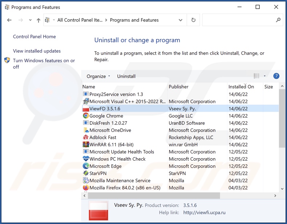Open the view options dropdown arrow
The width and height of the screenshot is (287, 224).
coord(264,76)
